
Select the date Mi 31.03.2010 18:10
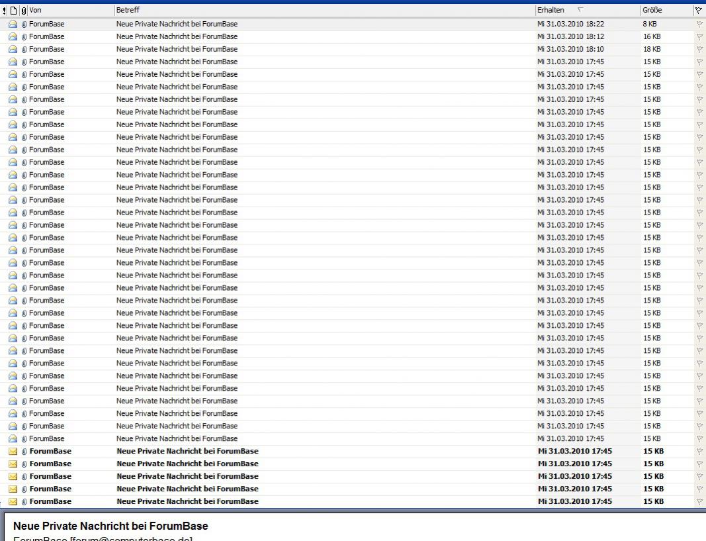pyautogui.click(x=570, y=49)
